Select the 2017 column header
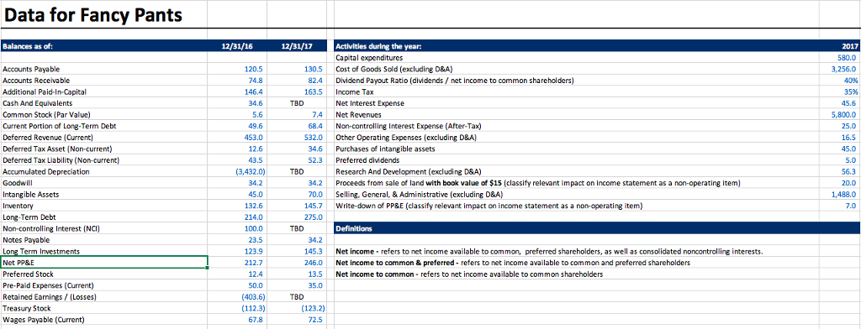 pos(840,47)
